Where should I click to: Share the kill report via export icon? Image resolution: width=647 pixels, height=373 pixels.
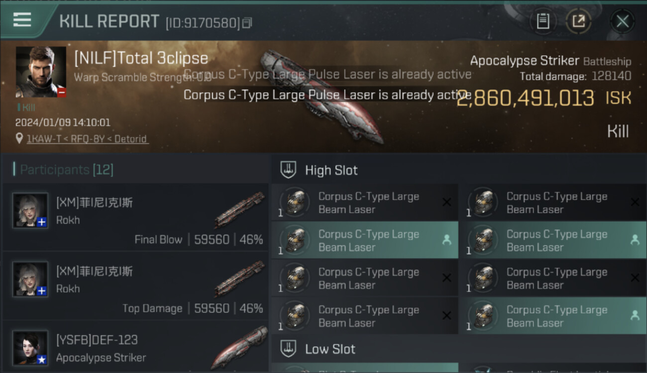point(578,21)
